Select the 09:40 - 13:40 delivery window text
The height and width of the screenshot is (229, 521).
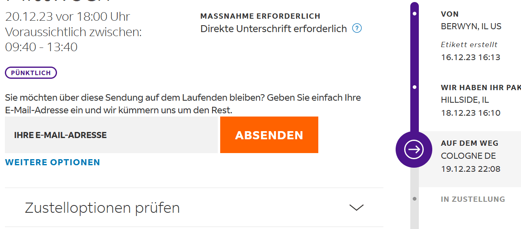(x=41, y=47)
